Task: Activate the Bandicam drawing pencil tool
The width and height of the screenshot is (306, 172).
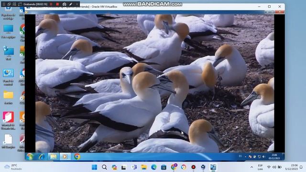Action: [71, 4]
